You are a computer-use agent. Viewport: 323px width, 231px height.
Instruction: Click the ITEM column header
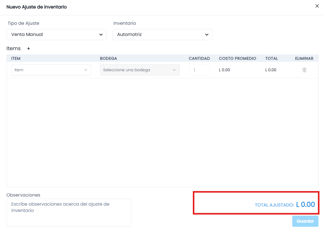coord(16,58)
